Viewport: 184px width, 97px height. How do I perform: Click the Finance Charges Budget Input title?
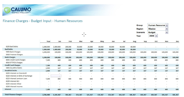tap(42, 21)
